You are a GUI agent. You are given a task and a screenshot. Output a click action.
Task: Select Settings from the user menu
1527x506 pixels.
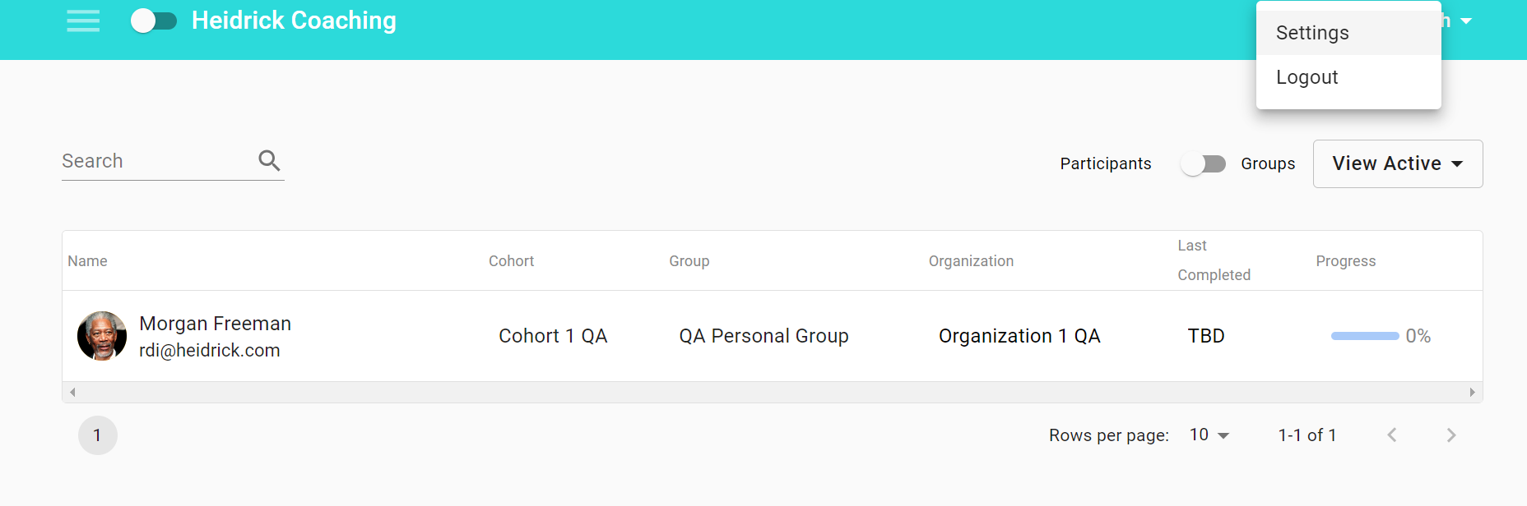point(1312,33)
